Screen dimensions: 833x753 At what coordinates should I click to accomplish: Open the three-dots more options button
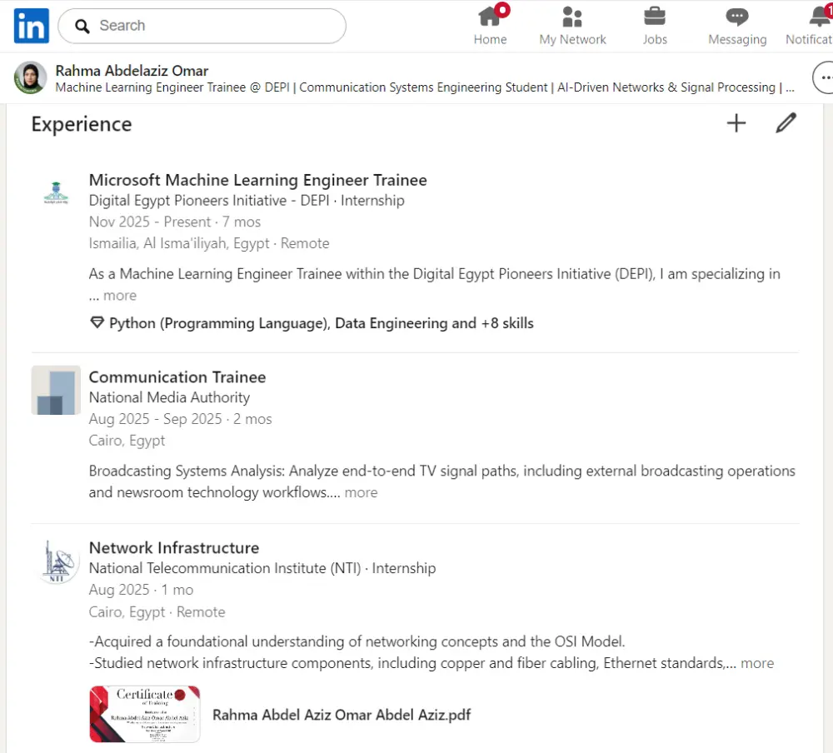[824, 77]
